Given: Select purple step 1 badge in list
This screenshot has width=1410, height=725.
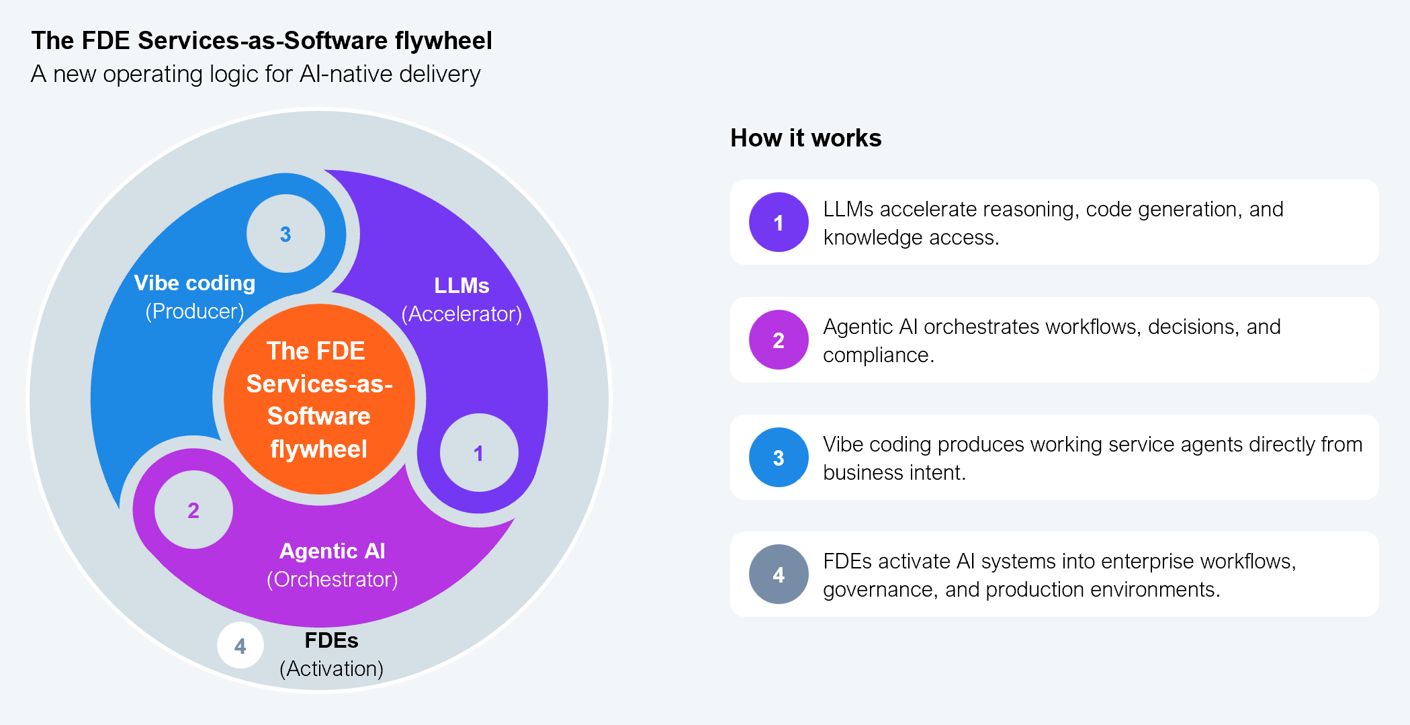Looking at the screenshot, I should [x=778, y=222].
